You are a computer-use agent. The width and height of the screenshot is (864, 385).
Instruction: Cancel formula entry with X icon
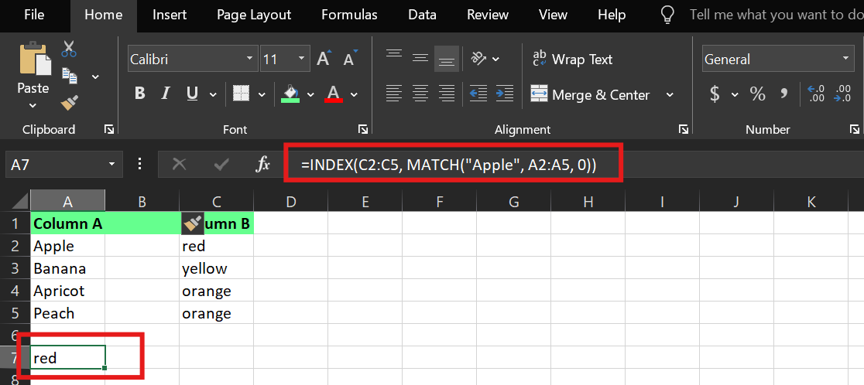[179, 164]
